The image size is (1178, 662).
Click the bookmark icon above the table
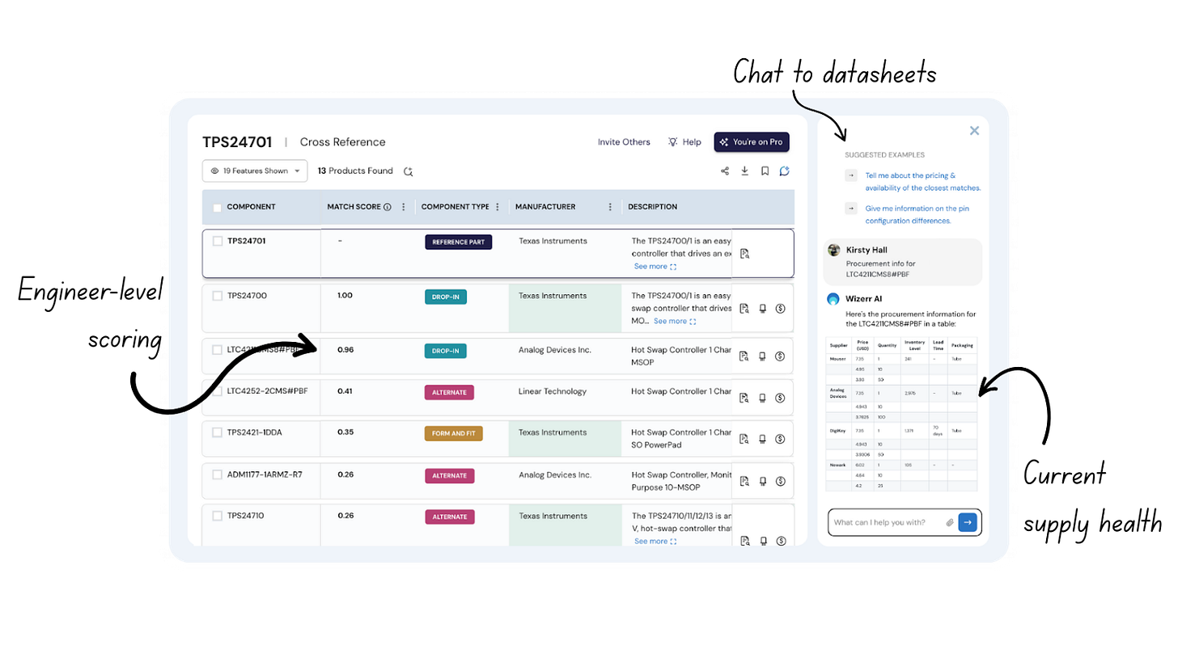(x=765, y=171)
